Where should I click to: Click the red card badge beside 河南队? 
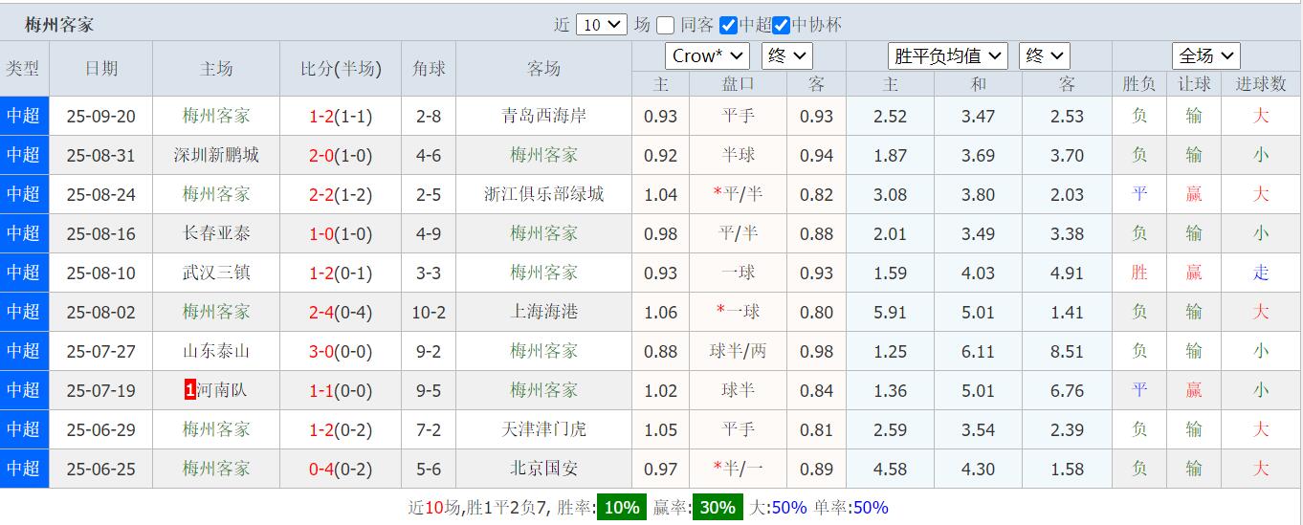pyautogui.click(x=189, y=390)
